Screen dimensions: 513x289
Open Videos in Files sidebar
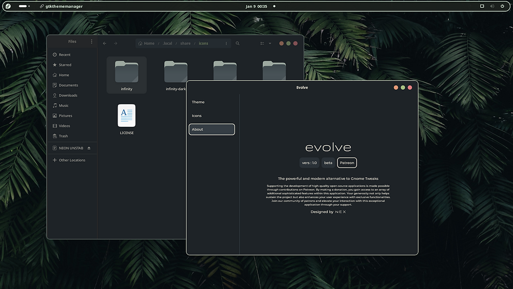(x=72, y=126)
